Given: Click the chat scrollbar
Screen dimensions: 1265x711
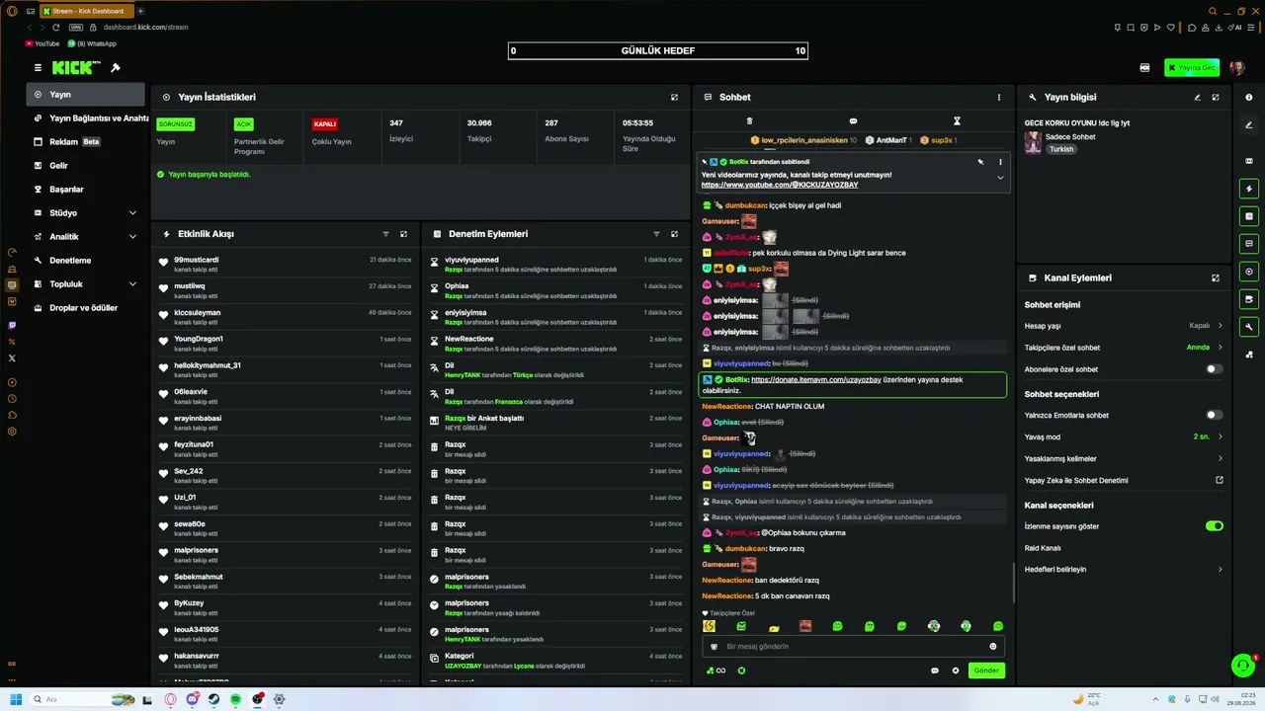Looking at the screenshot, I should (x=1014, y=583).
